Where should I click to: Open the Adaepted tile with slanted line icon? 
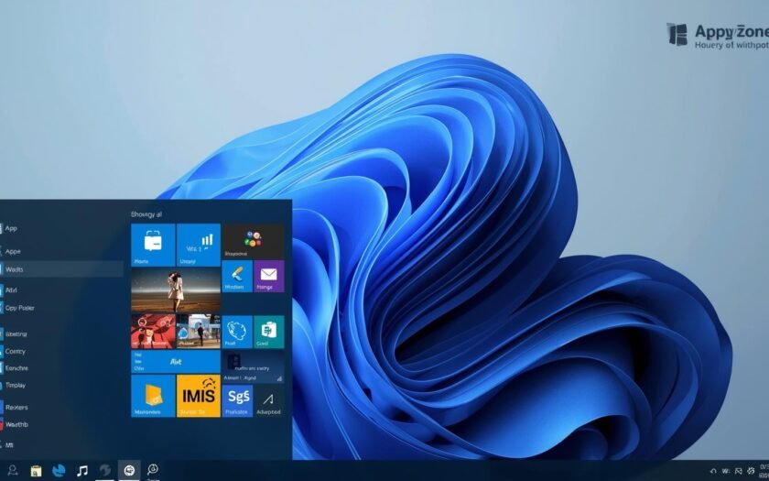[x=269, y=401]
